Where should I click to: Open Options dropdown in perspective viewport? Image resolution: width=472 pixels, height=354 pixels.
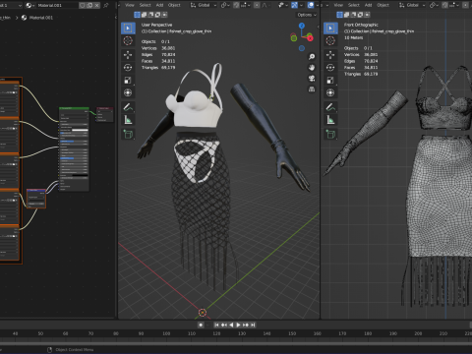pyautogui.click(x=307, y=15)
